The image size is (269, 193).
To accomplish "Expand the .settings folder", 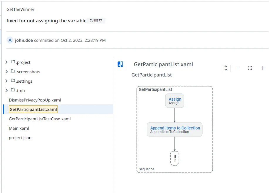I will coord(6,81).
